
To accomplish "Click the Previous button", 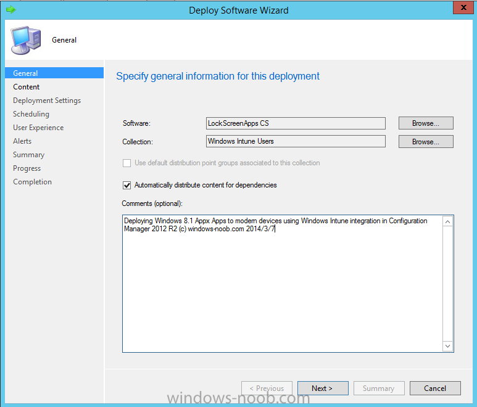I will 267,388.
